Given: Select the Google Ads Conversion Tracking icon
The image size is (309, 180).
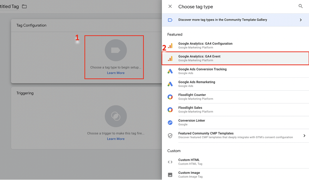Looking at the screenshot, I should point(170,71).
